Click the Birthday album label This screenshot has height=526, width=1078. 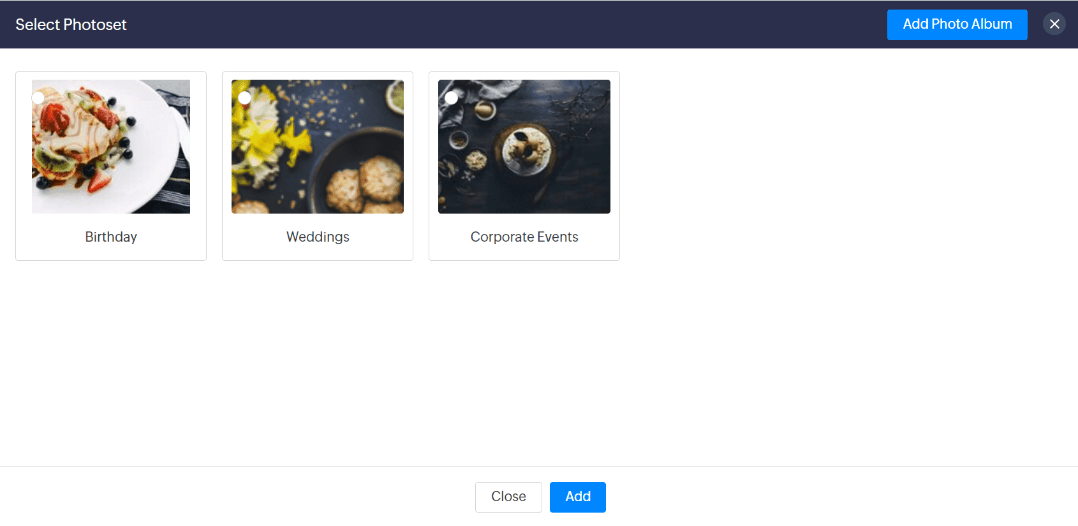(111, 237)
